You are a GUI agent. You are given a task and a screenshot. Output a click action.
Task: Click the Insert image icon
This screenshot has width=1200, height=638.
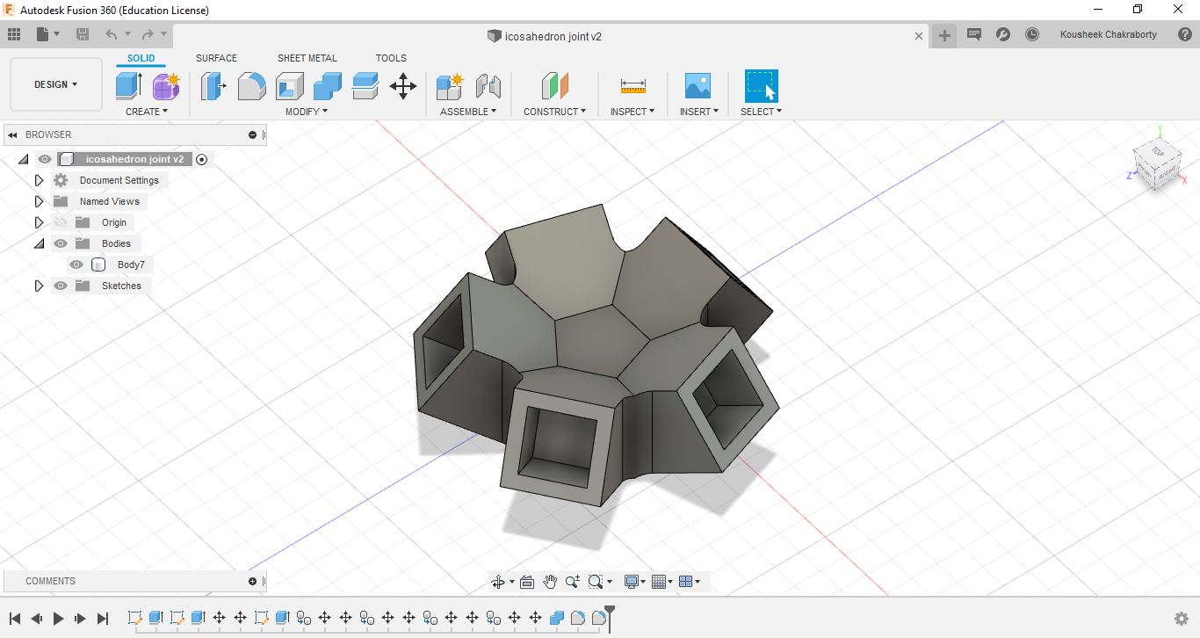(698, 86)
